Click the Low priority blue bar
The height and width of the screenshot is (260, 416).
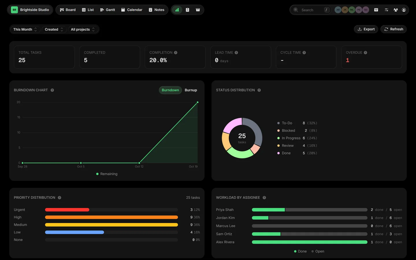coord(75,232)
